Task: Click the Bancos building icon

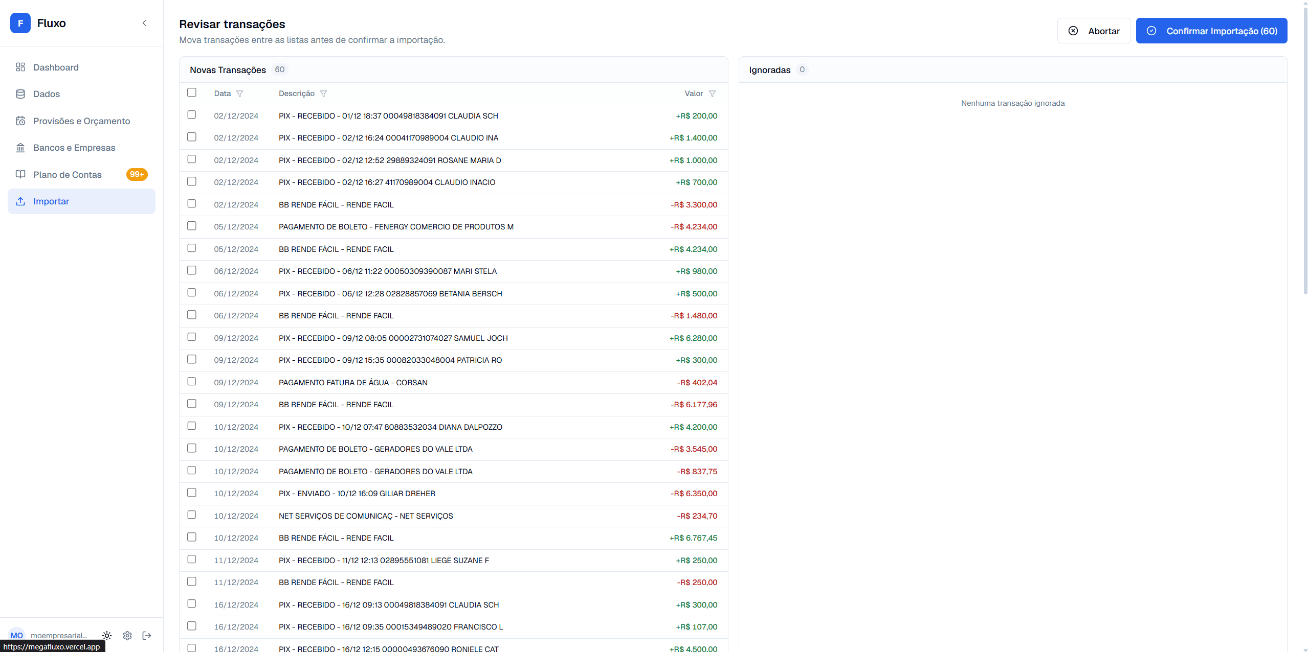Action: 20,148
